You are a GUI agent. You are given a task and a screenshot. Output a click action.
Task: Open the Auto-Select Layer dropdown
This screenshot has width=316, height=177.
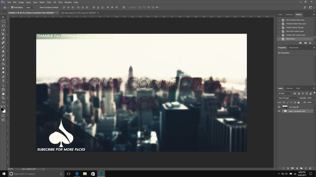click(x=29, y=7)
